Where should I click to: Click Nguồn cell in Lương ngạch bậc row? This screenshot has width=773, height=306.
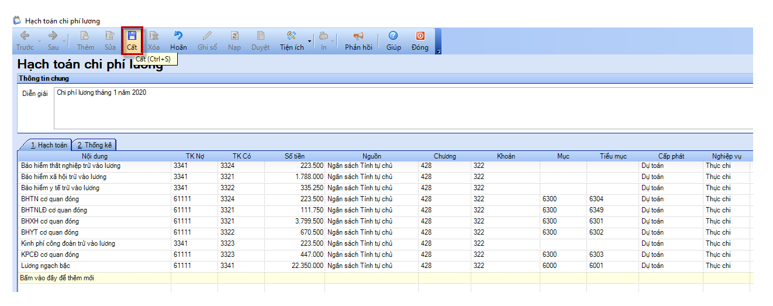pyautogui.click(x=372, y=266)
